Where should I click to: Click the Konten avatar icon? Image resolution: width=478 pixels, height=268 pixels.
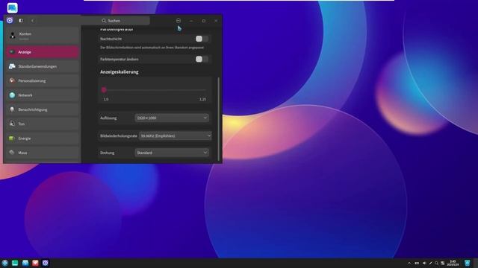pyautogui.click(x=13, y=36)
